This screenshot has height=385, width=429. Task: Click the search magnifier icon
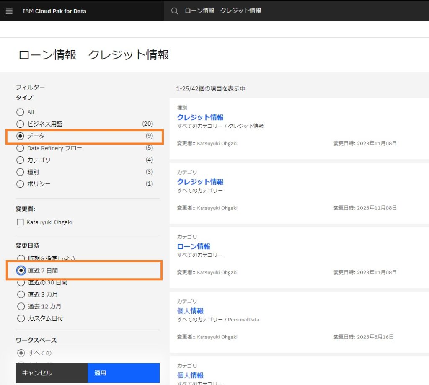(x=175, y=11)
